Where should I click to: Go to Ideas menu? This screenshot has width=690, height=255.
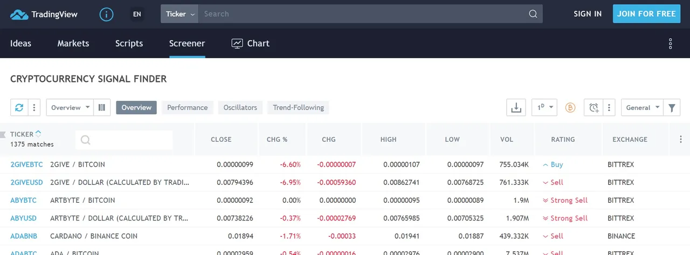tap(20, 44)
